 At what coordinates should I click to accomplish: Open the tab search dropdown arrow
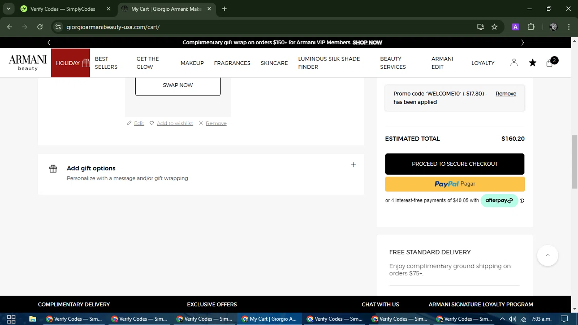(8, 8)
